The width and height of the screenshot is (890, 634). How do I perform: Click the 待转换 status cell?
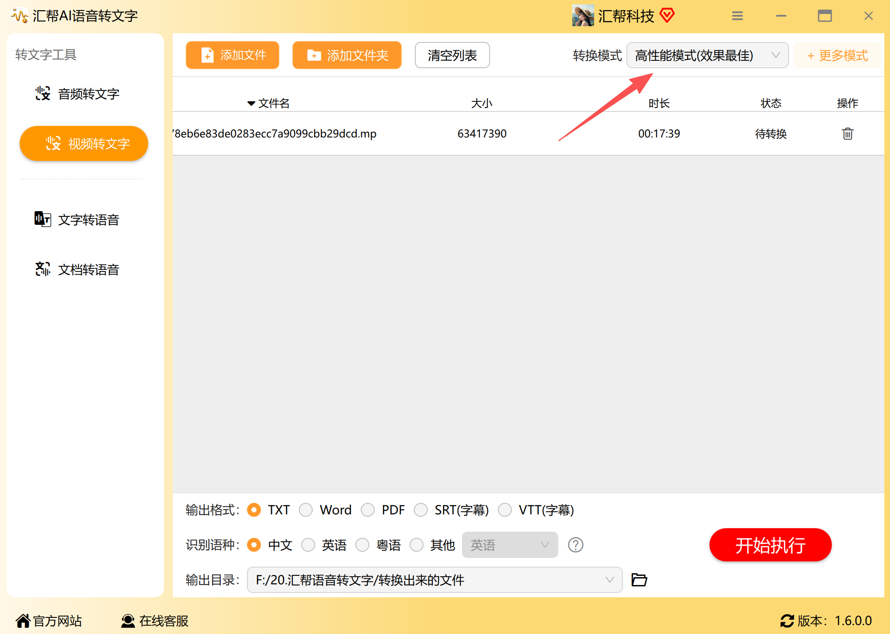coord(771,133)
